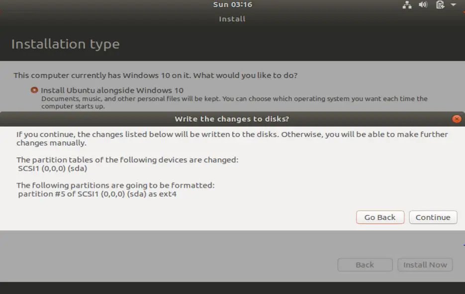Click the partition tables changed notice
465x294 pixels.
126,160
